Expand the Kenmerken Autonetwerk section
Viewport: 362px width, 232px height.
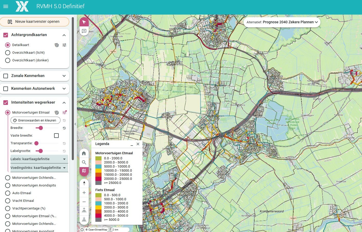[x=64, y=89]
